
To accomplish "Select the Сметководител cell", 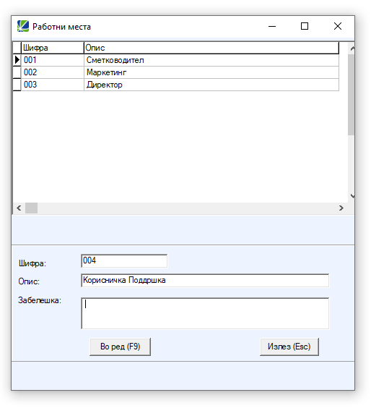I will coord(211,60).
